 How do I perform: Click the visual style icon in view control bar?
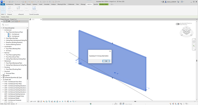(41, 102)
